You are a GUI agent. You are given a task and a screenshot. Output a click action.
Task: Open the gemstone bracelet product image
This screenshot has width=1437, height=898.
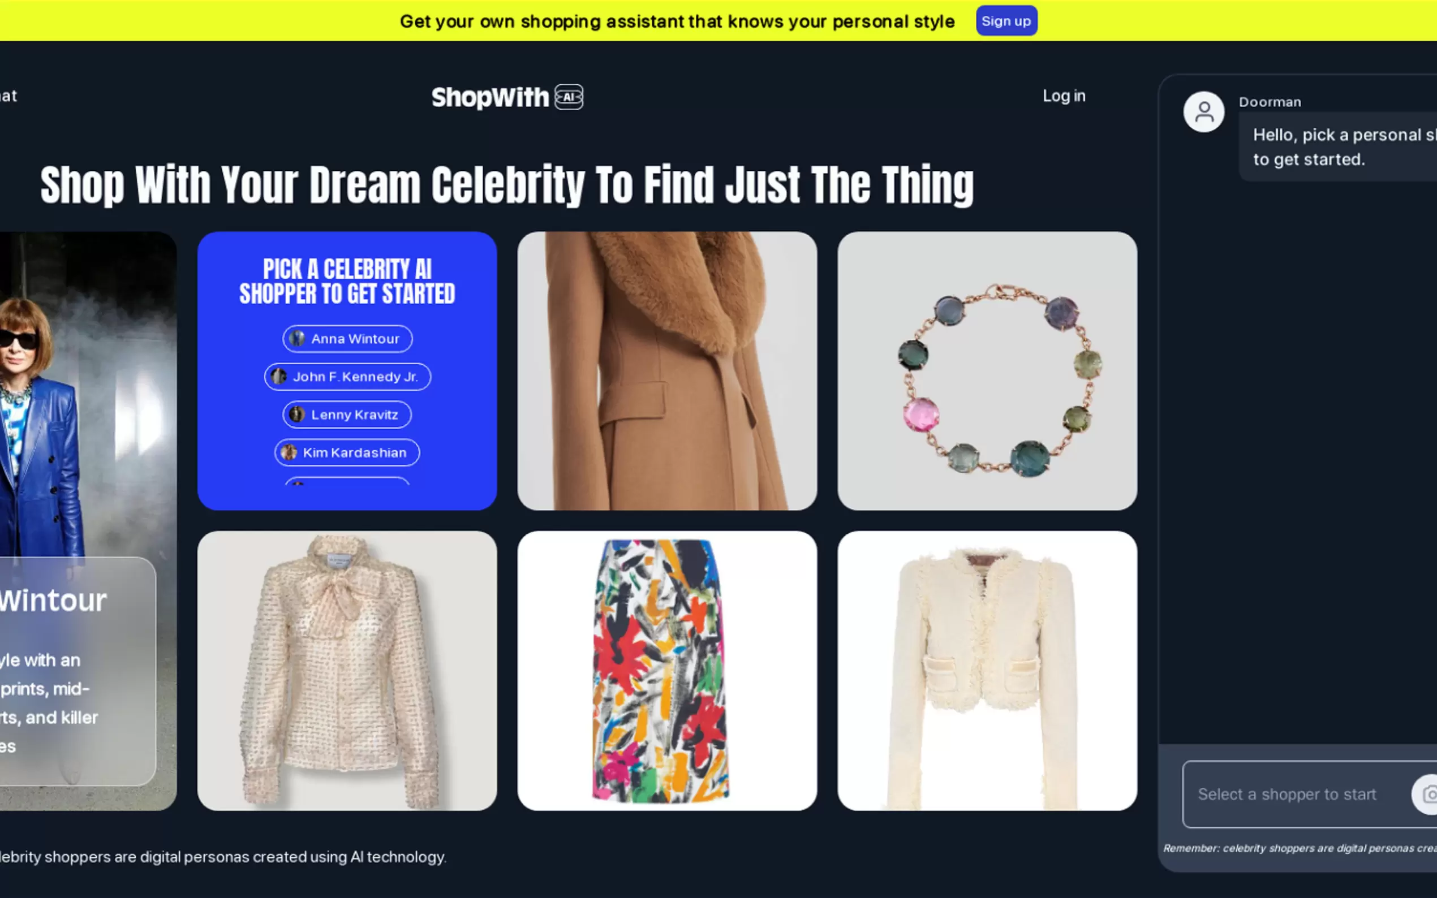pos(987,371)
